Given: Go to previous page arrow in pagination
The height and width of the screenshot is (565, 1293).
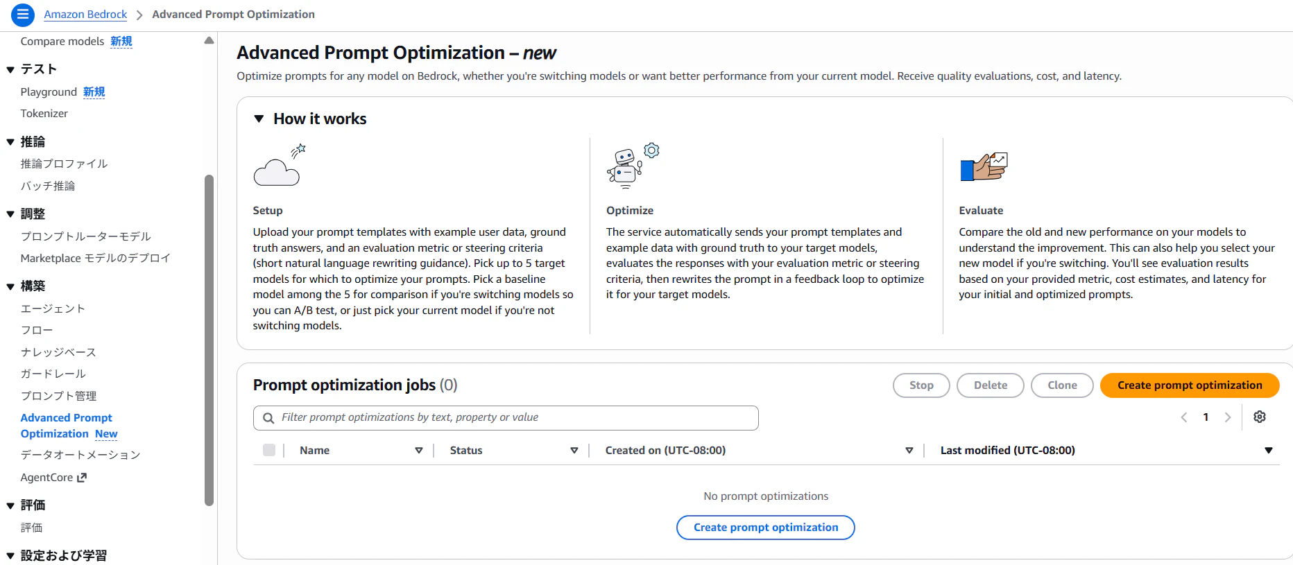Looking at the screenshot, I should (x=1184, y=417).
